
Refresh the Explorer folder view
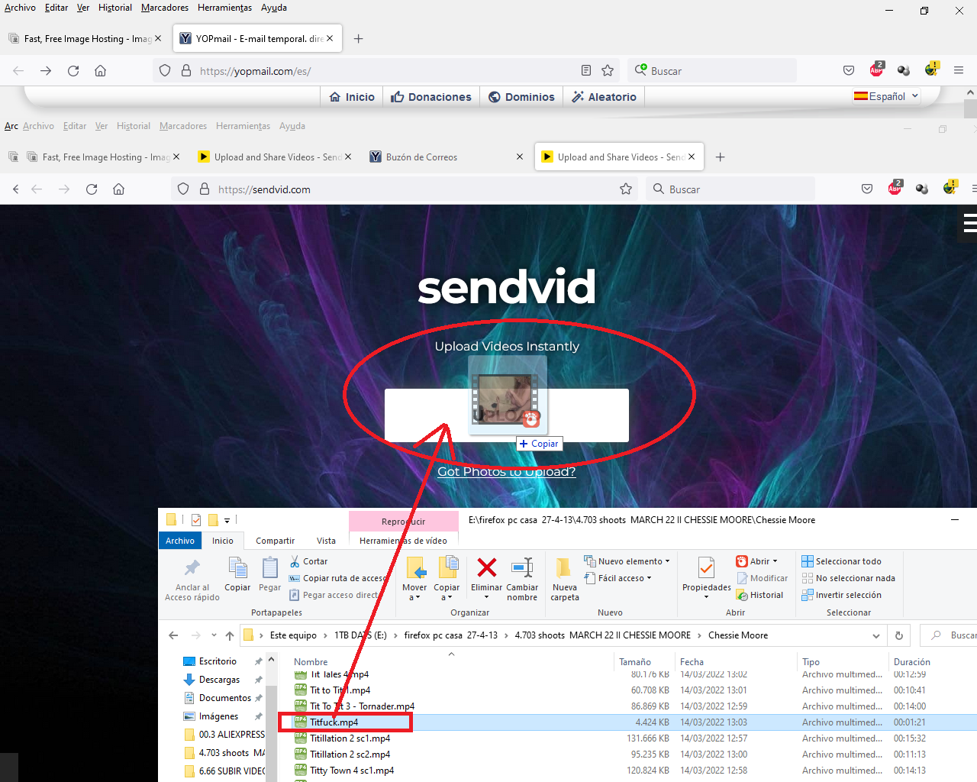pos(898,635)
